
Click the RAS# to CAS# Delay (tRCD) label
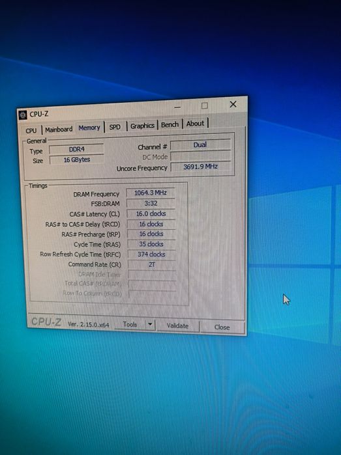83,225
